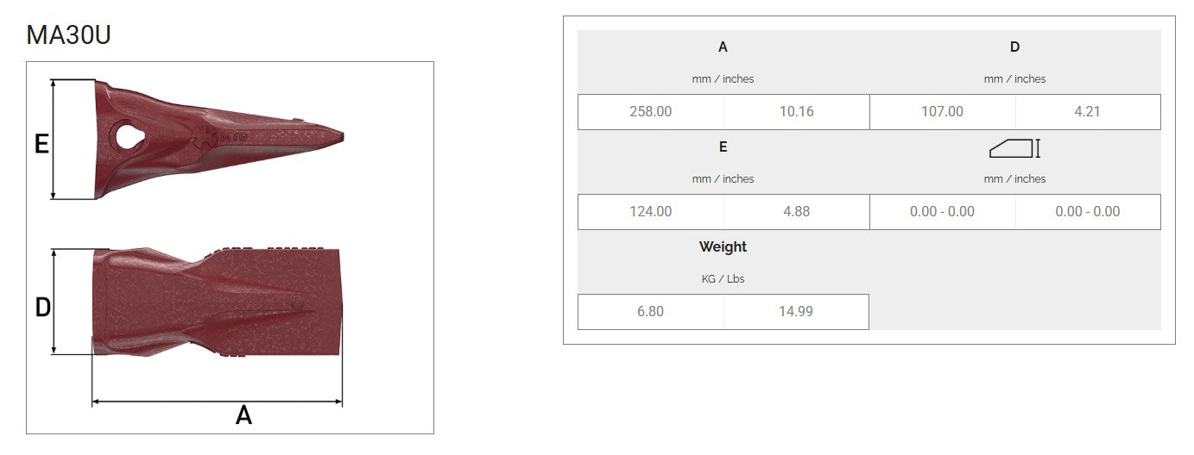This screenshot has width=1194, height=455.
Task: Select the 124.00 mm value cell
Action: coord(651,212)
